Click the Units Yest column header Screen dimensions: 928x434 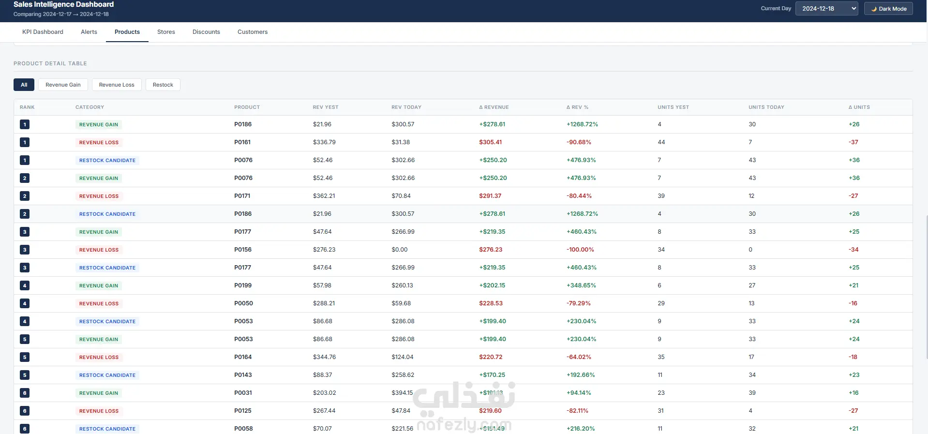(x=673, y=107)
